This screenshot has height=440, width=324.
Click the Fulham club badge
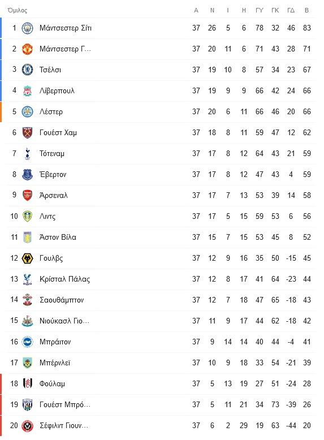pos(27,384)
